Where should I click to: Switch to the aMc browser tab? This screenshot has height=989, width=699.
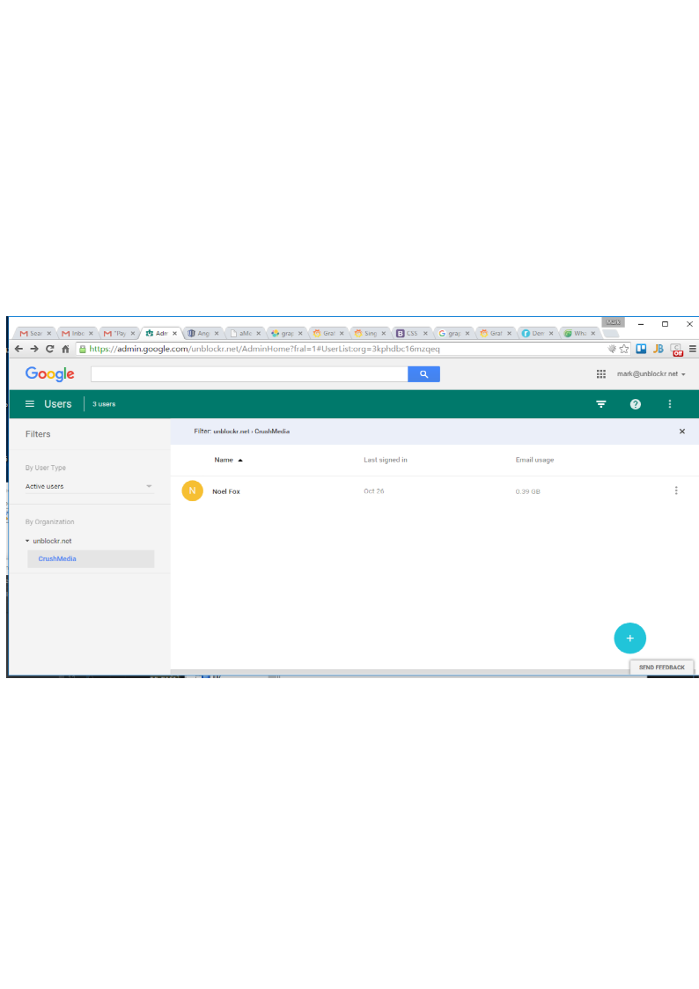245,333
